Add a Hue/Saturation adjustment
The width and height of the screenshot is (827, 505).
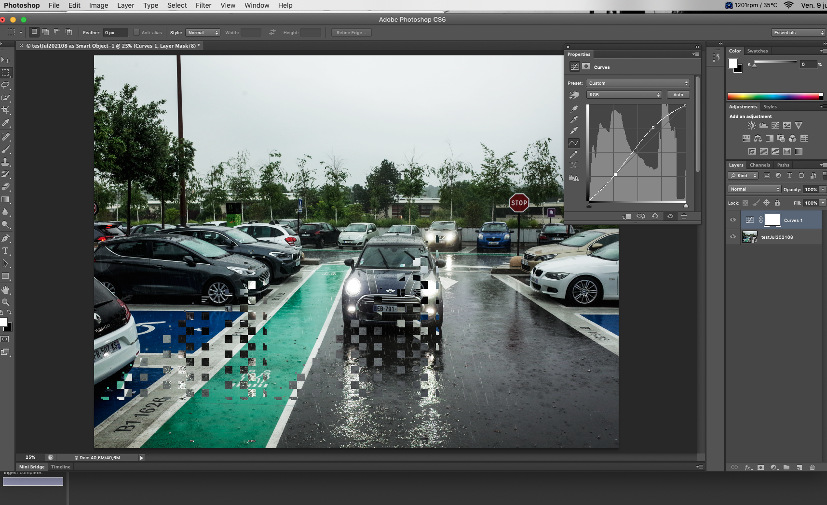tap(746, 139)
